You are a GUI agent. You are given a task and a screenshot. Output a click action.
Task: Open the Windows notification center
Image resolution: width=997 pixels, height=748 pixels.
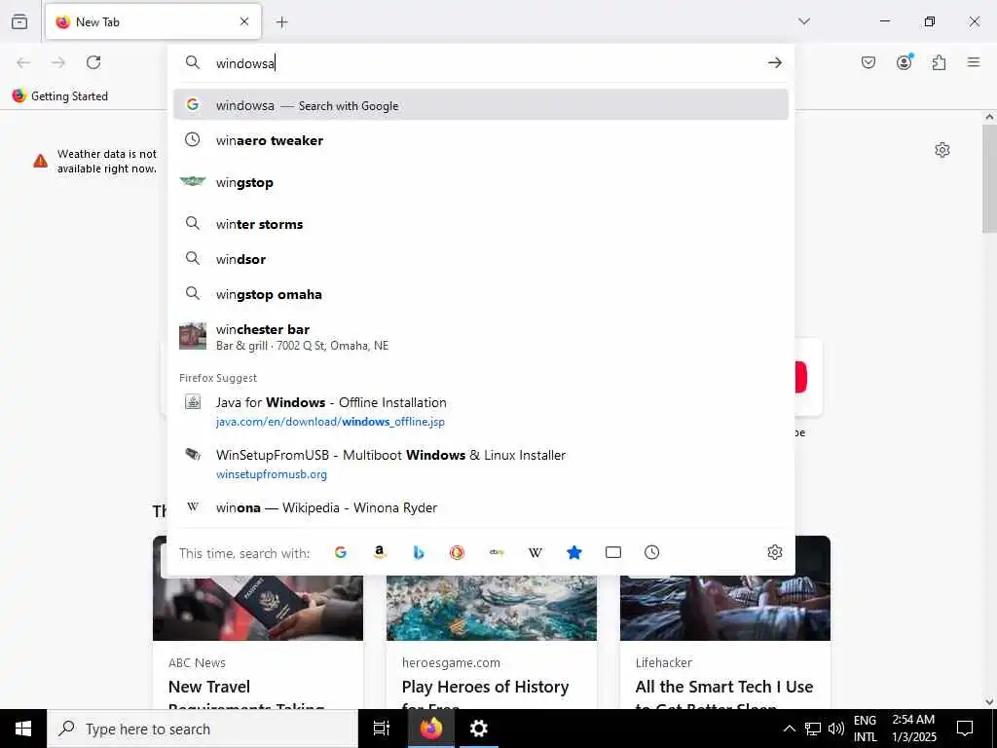pos(965,729)
